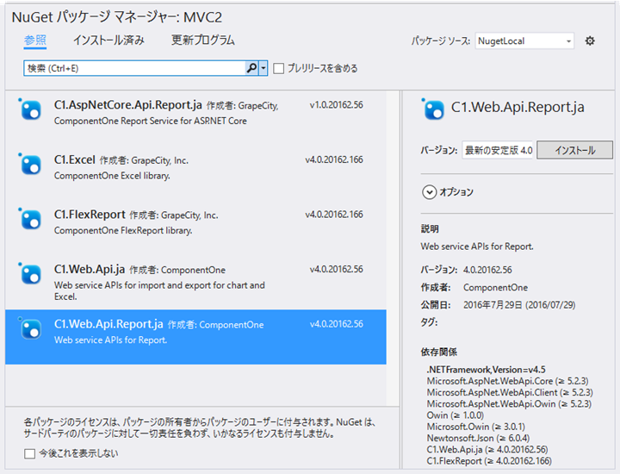The height and width of the screenshot is (474, 620).
Task: Click the package list vertical scrollbar
Action: [393, 247]
